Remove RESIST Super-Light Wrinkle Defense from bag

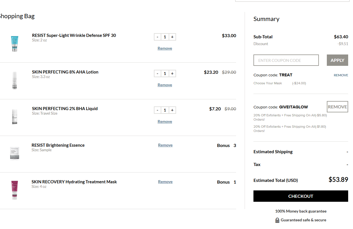pyautogui.click(x=165, y=49)
